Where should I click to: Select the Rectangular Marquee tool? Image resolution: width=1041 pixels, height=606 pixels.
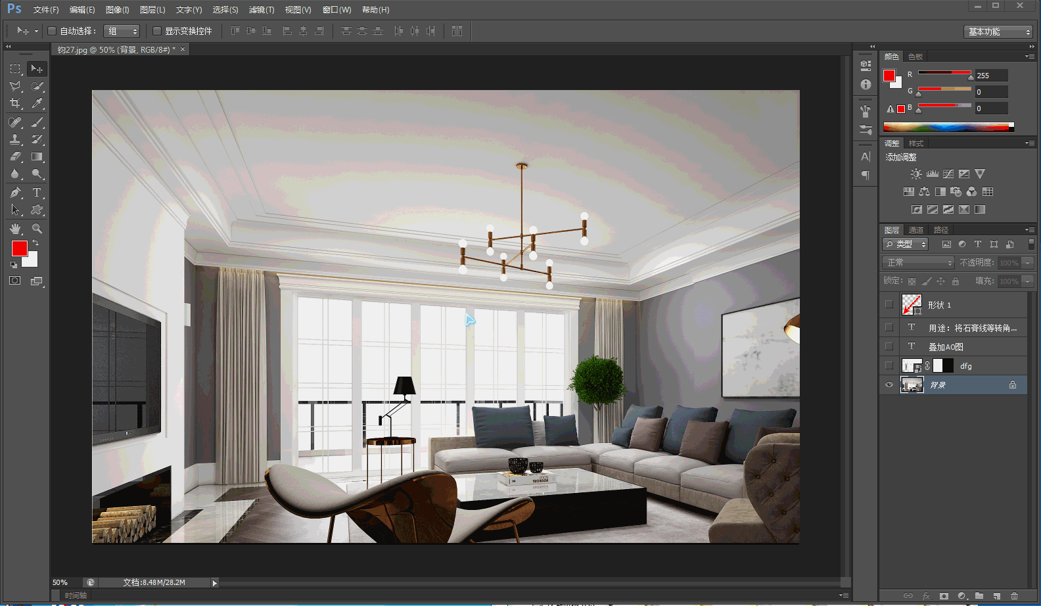click(x=15, y=69)
